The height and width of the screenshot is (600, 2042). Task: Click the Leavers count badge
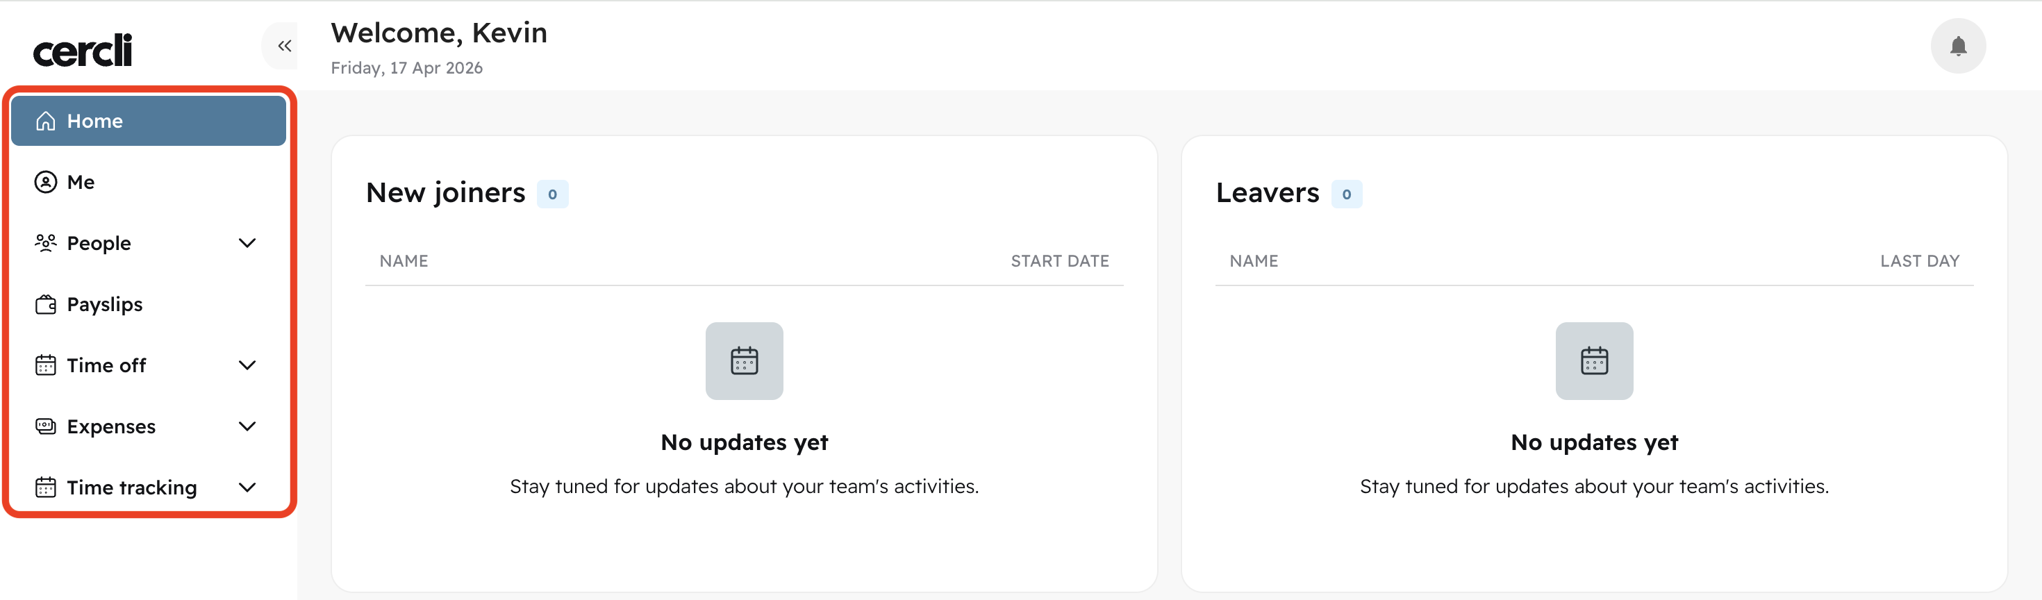(x=1347, y=194)
